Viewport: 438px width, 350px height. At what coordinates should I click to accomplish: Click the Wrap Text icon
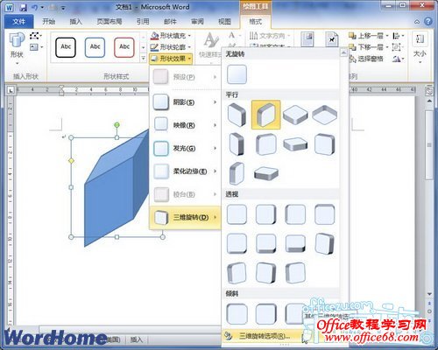(332, 39)
